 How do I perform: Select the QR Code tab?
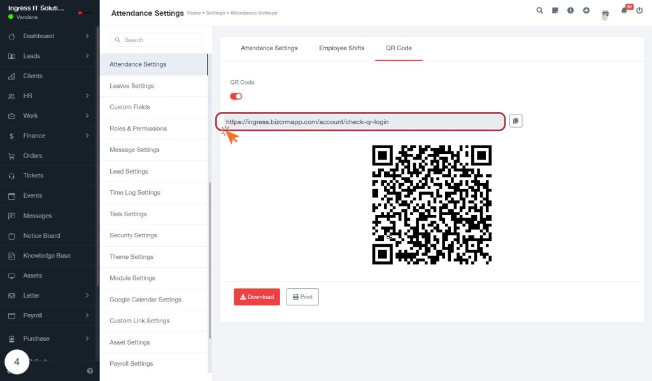399,48
